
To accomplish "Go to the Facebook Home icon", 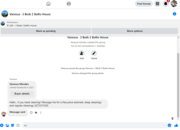I will tap(48, 4).
